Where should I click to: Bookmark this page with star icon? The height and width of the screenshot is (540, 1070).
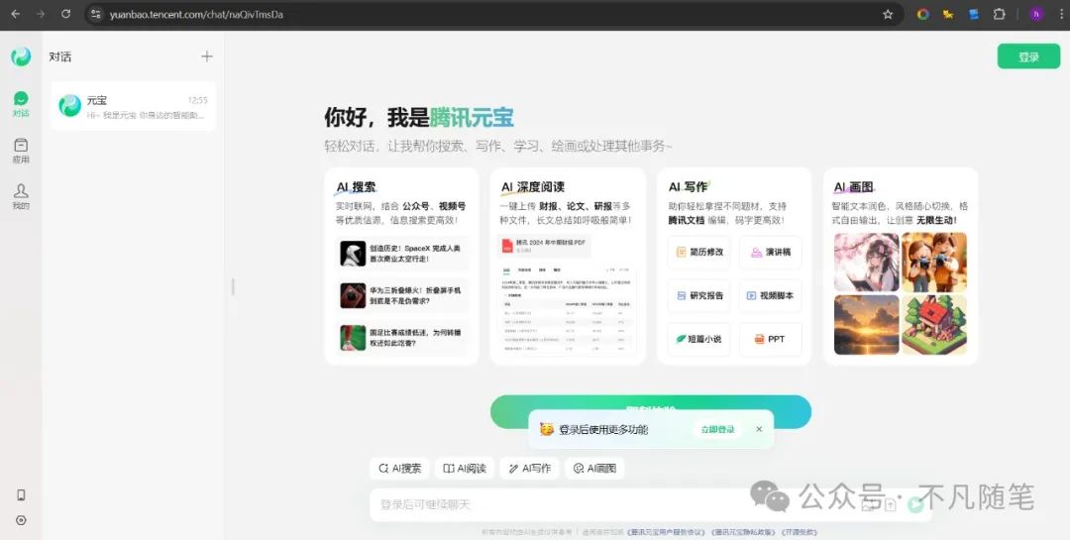888,14
